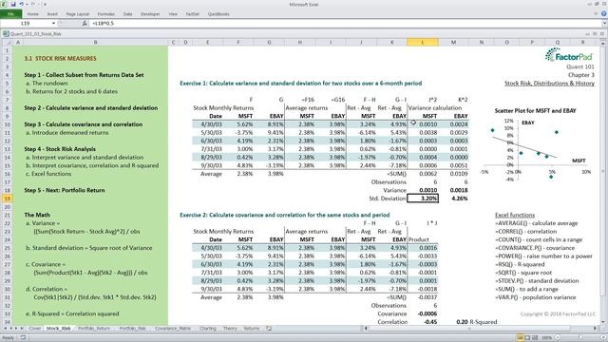Screen dimensions: 608x342
Task: Click the first-sheet navigation arrow
Action: point(5,329)
